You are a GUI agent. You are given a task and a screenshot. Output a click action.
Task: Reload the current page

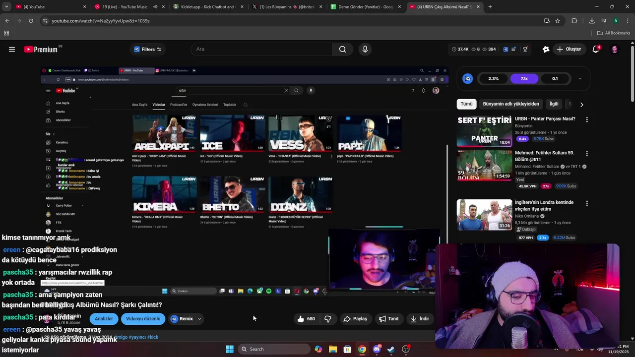coord(31,21)
